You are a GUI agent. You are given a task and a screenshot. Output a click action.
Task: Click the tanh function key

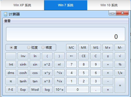[23, 81]
